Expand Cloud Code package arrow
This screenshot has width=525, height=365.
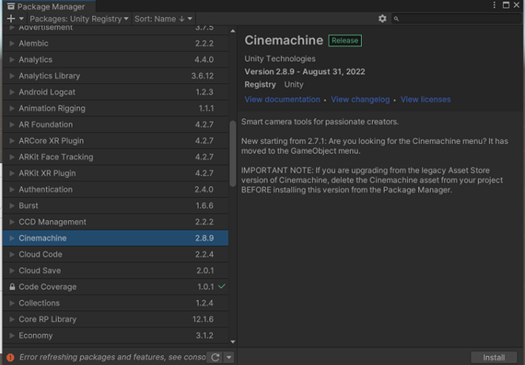12,254
